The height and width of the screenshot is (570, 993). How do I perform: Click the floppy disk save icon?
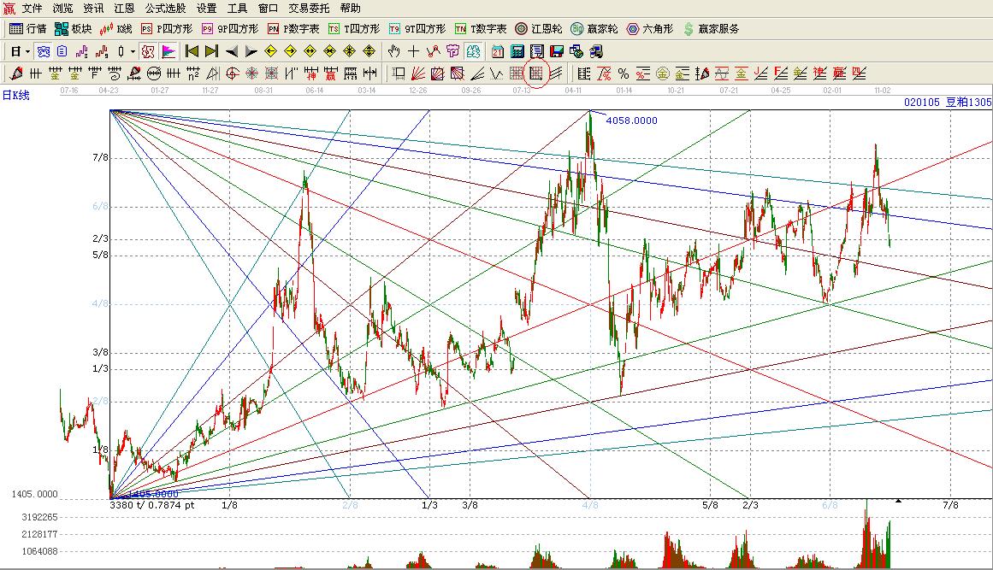pos(557,51)
